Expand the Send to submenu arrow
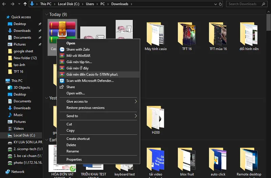The image size is (271, 178). [135, 116]
